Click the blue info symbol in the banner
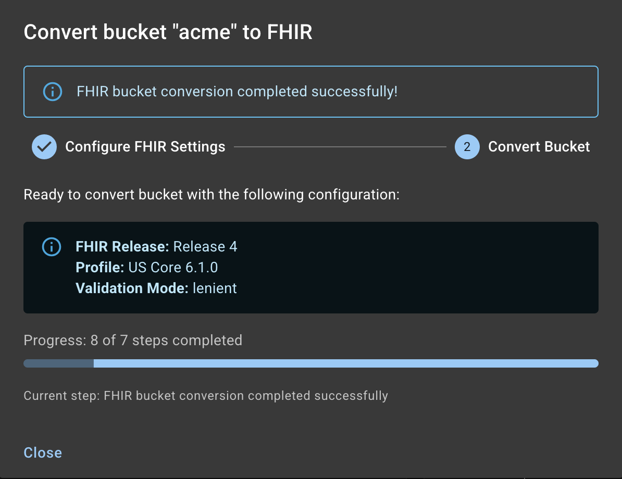Image resolution: width=622 pixels, height=479 pixels. (x=52, y=92)
